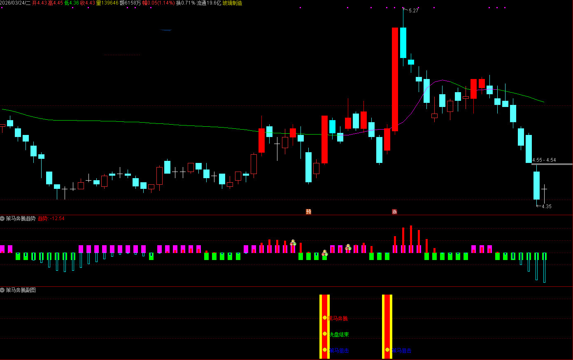Click the tallest red limit-up candlestick
Image resolution: width=573 pixels, height=360 pixels.
(395, 79)
